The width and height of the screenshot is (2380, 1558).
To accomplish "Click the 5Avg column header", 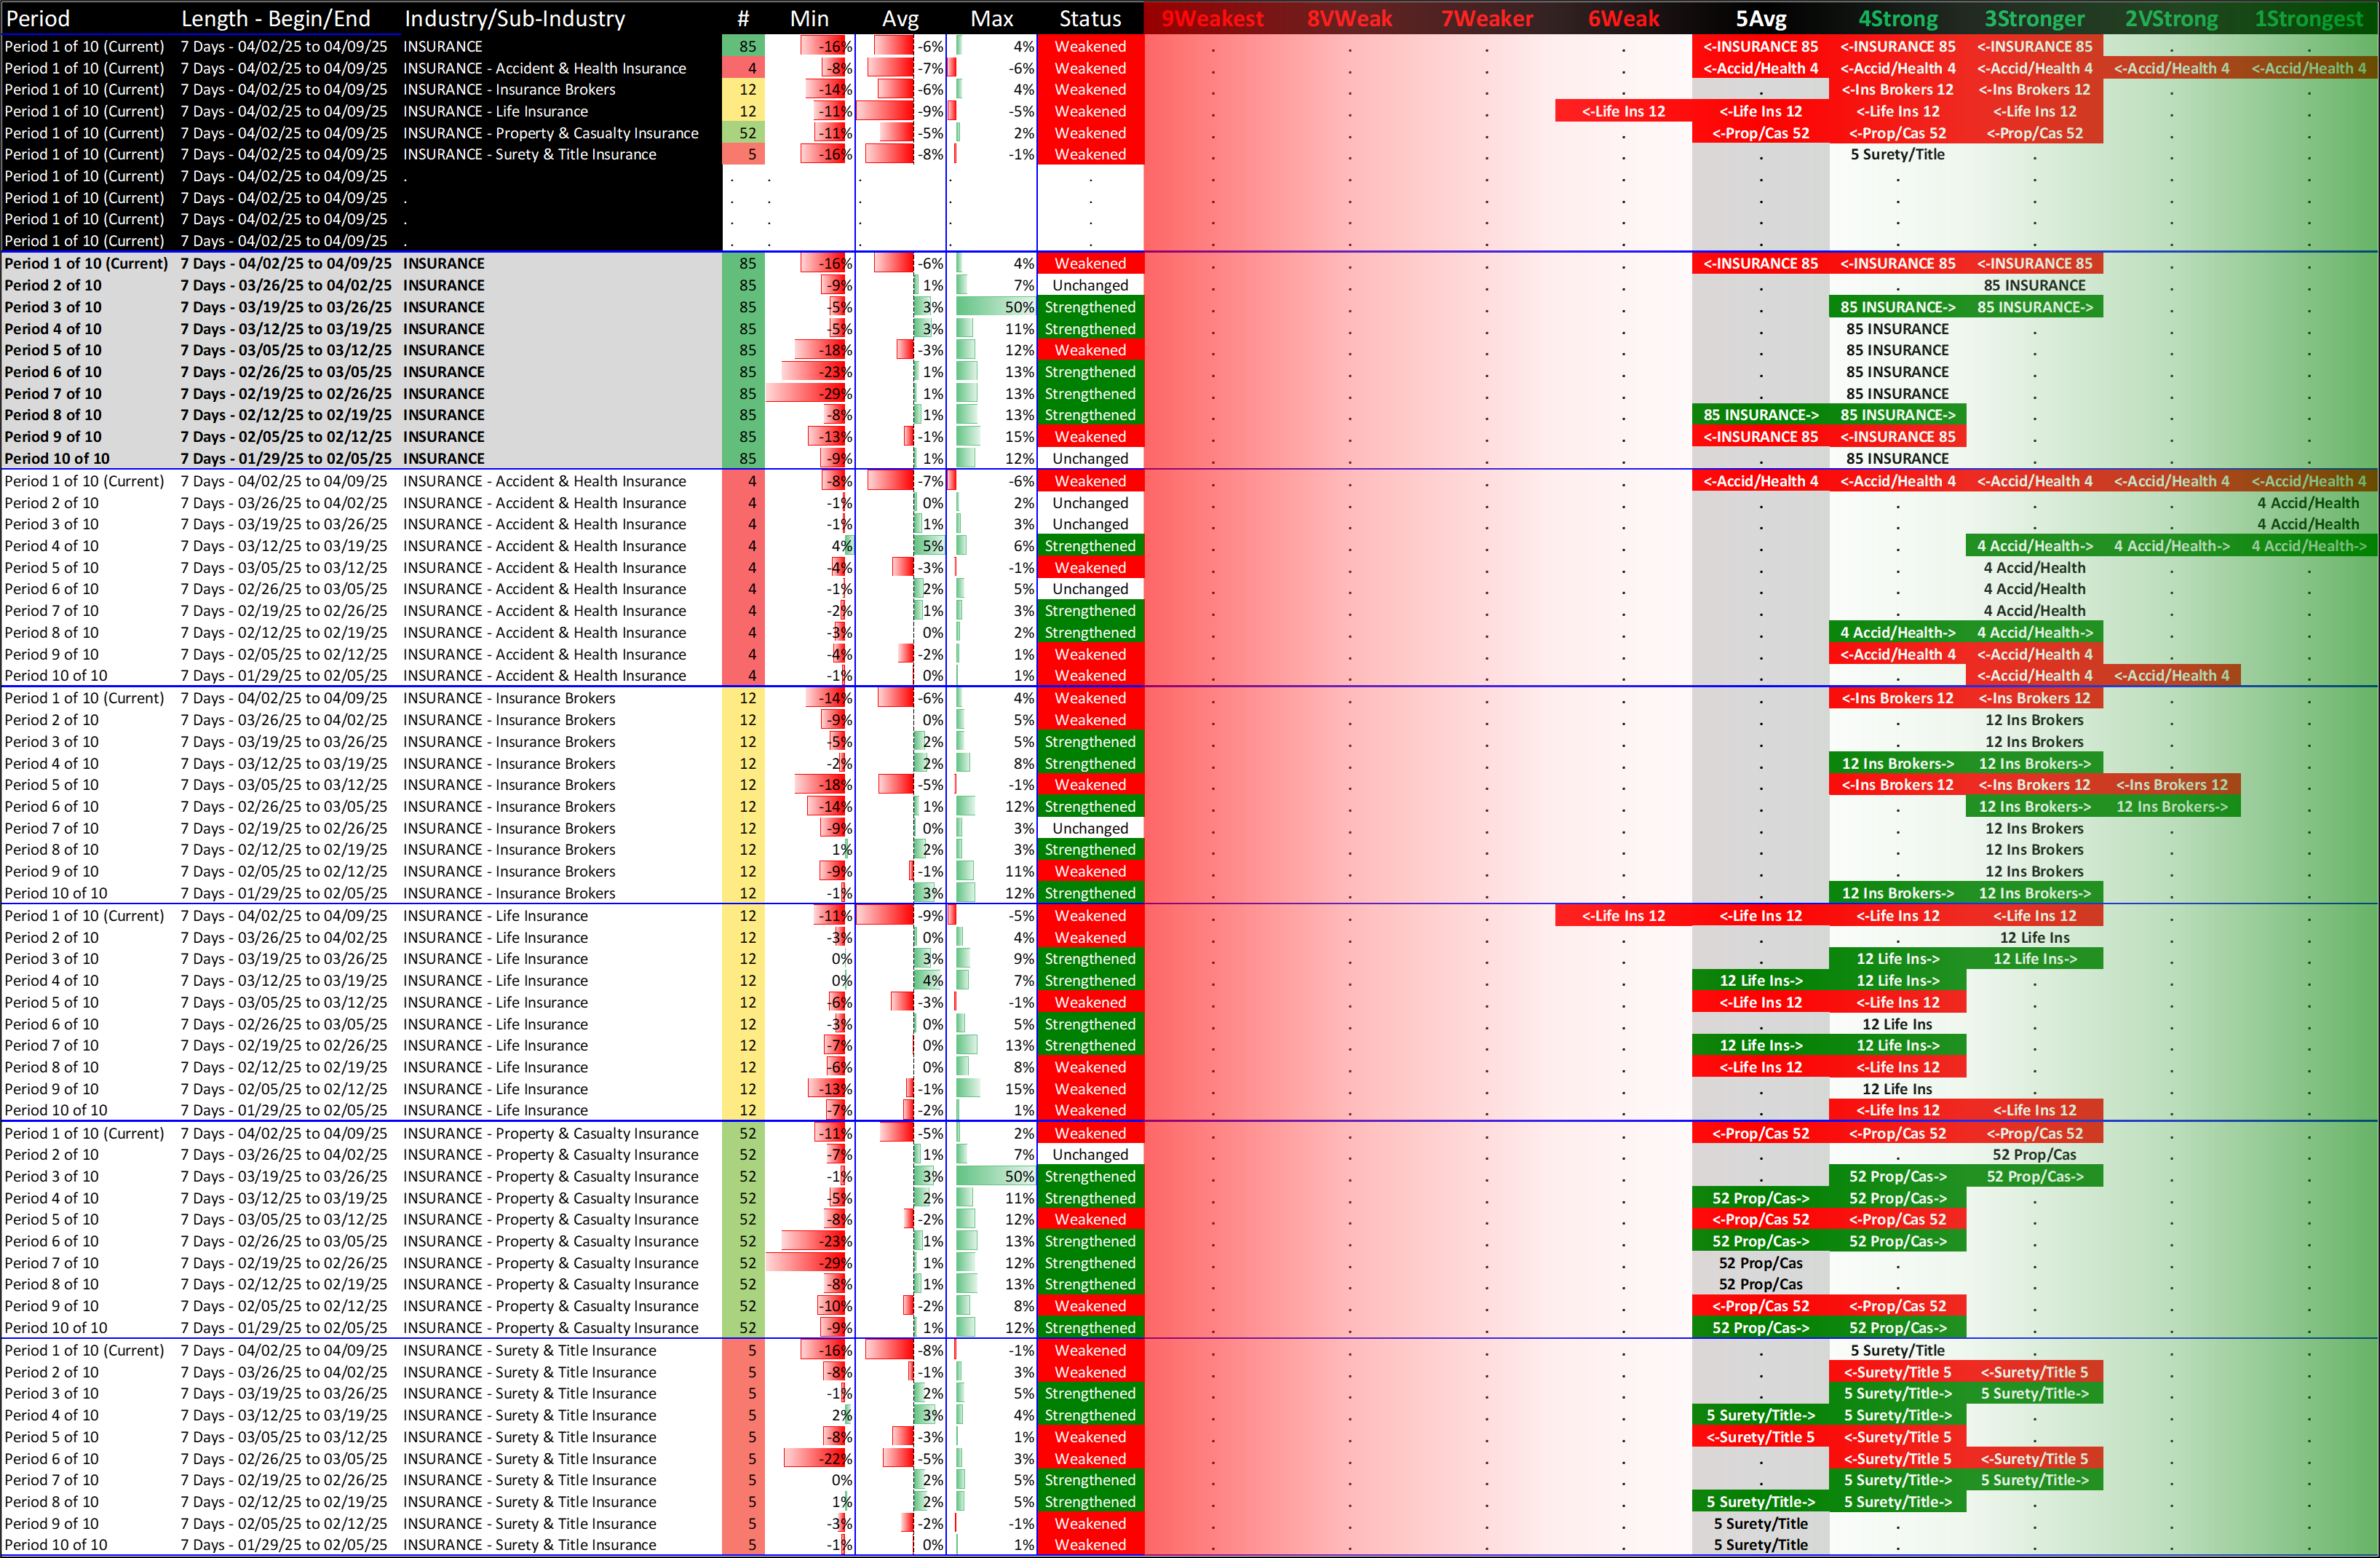I will pos(1760,19).
